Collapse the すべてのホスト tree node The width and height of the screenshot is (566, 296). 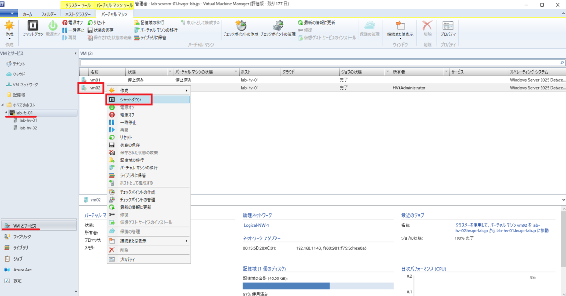(x=2, y=105)
